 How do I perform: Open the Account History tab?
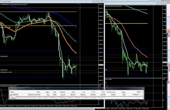[30, 98]
